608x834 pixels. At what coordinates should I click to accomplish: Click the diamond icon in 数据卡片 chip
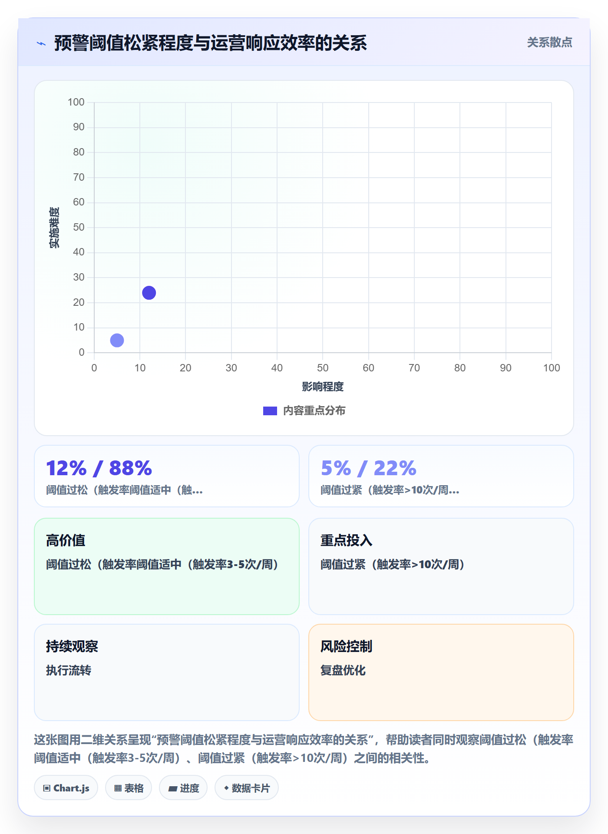226,788
